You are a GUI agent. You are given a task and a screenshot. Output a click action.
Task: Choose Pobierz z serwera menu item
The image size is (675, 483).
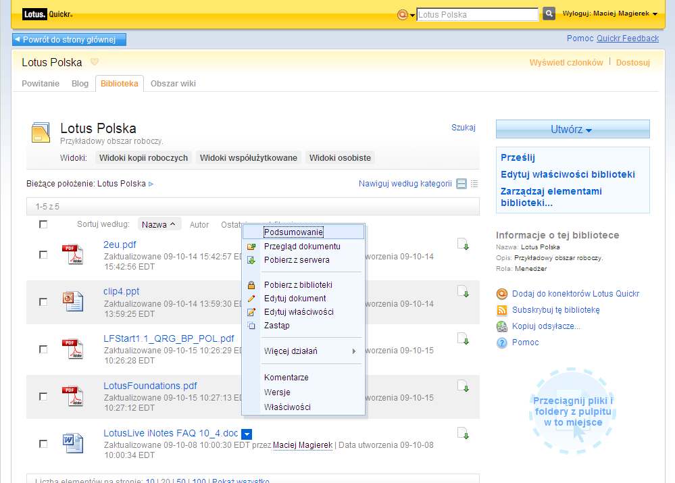point(303,260)
